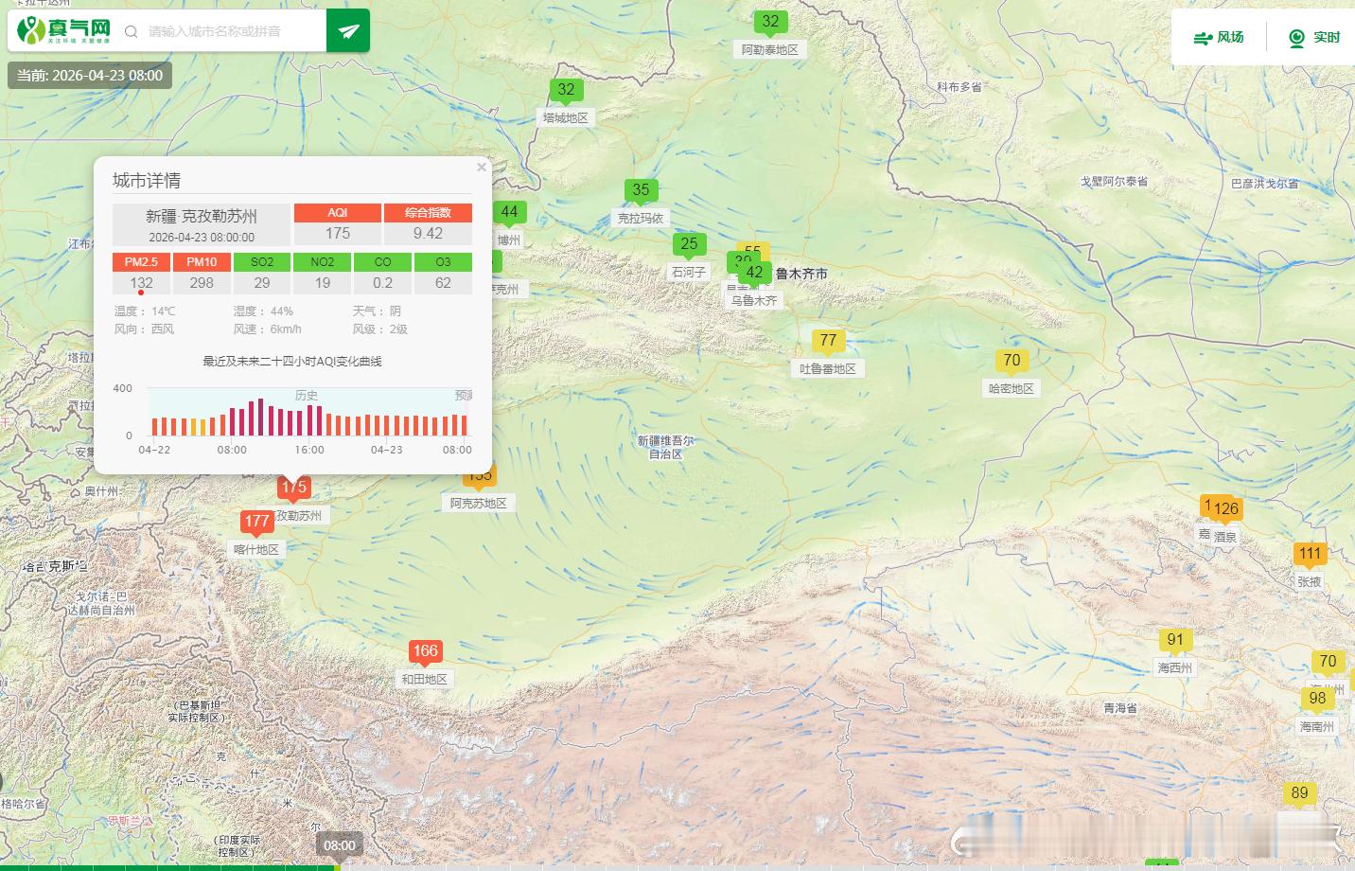
Task: Open the 35 marker for 克拉玛依
Action: (x=641, y=191)
